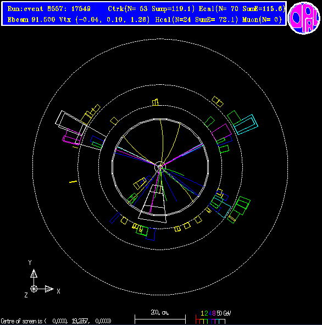The width and height of the screenshot is (322, 325).
Task: Click the 'Centre of screen is' status text
Action: pos(21,321)
